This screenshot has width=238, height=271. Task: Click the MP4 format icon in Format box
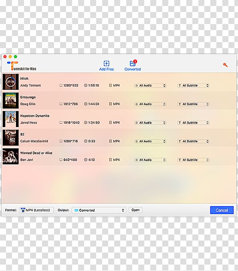[x=23, y=210]
